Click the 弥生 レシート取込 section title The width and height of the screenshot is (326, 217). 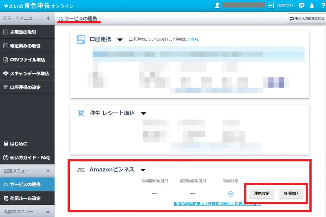point(112,113)
